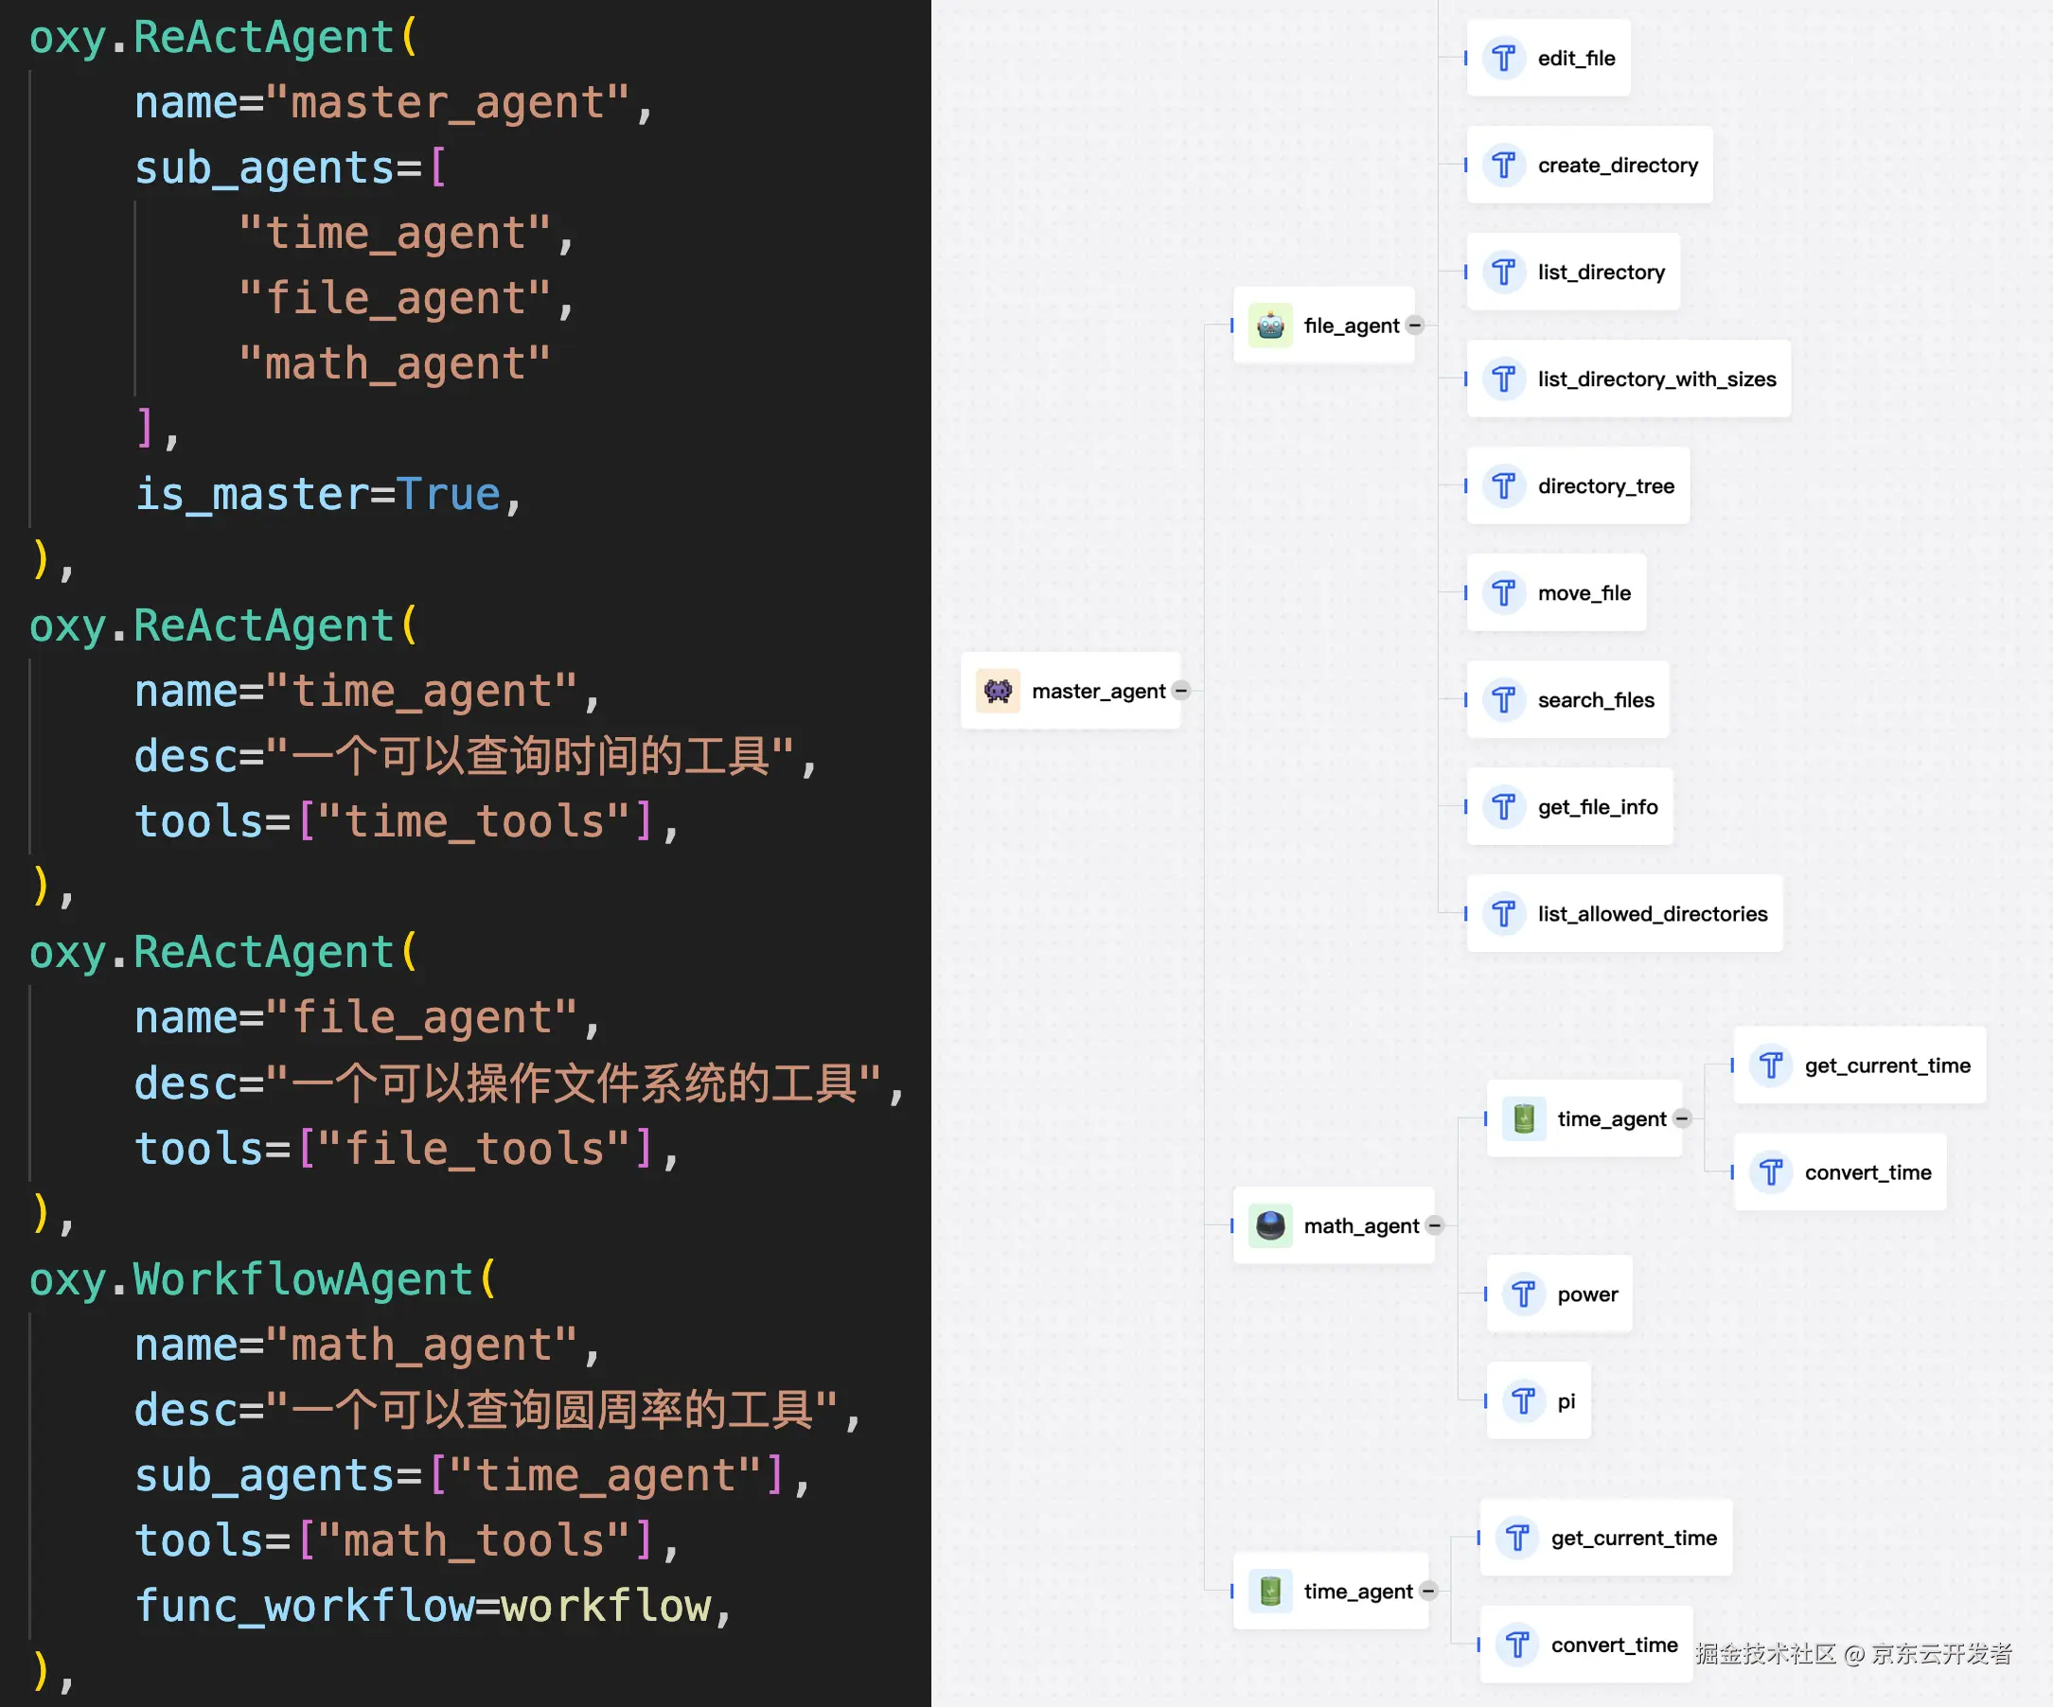2053x1707 pixels.
Task: Collapse the file_agent subtree
Action: (1415, 326)
